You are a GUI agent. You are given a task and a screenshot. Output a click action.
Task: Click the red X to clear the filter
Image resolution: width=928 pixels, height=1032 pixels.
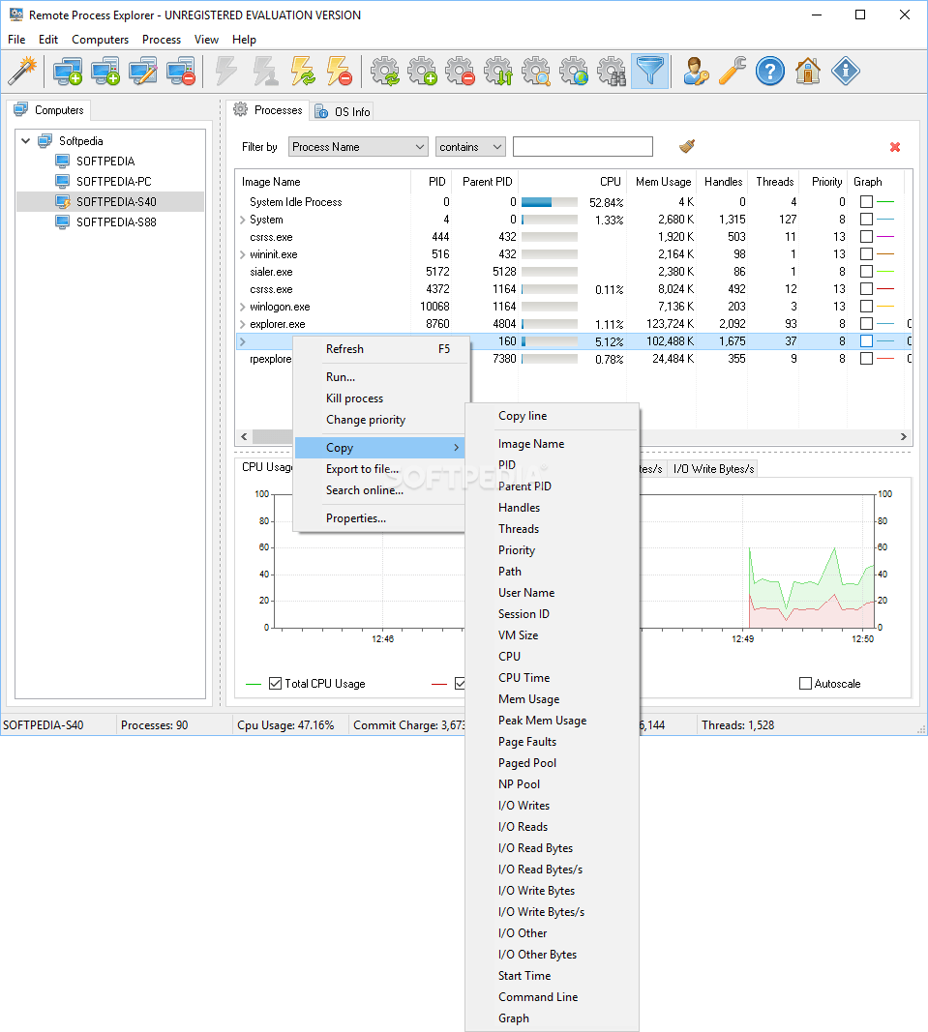[x=894, y=146]
